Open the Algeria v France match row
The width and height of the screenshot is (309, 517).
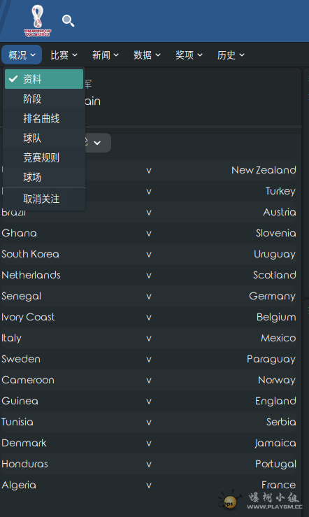149,485
